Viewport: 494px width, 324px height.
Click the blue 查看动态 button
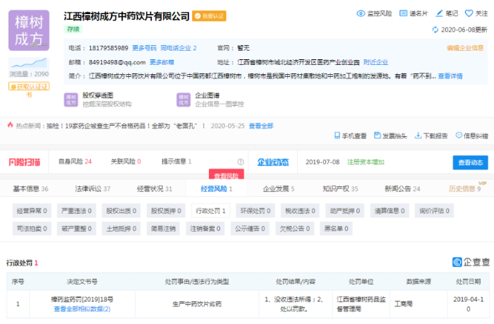(x=470, y=162)
